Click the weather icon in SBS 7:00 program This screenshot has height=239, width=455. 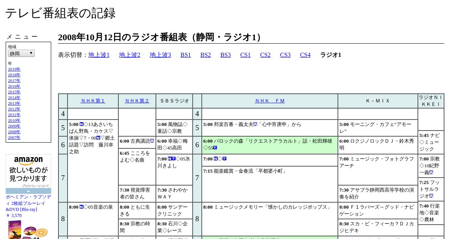pos(174,159)
